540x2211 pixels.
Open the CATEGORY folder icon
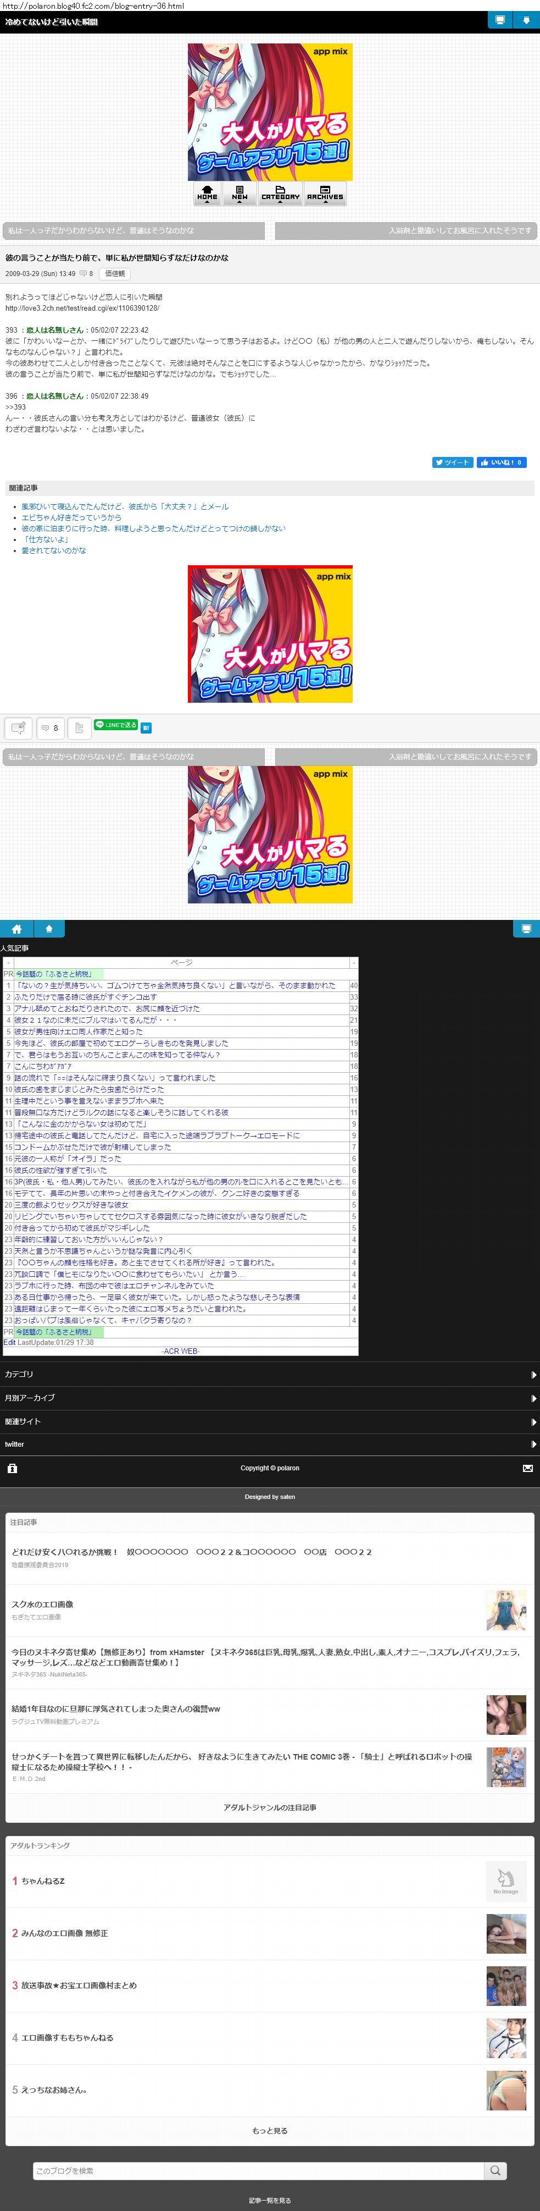(x=280, y=194)
